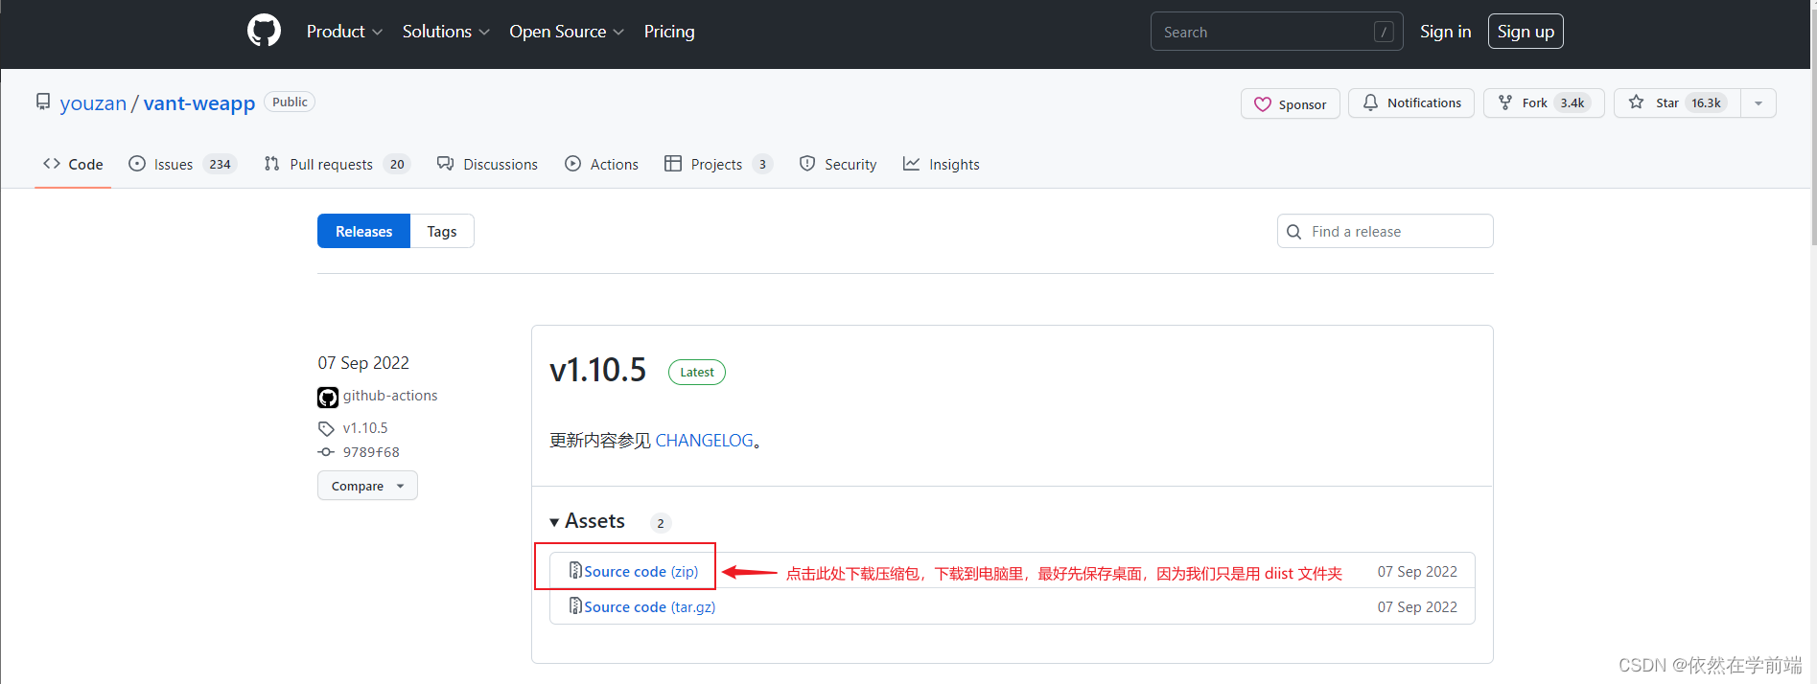Image resolution: width=1817 pixels, height=684 pixels.
Task: Open the star lists dropdown arrow
Action: (x=1759, y=103)
